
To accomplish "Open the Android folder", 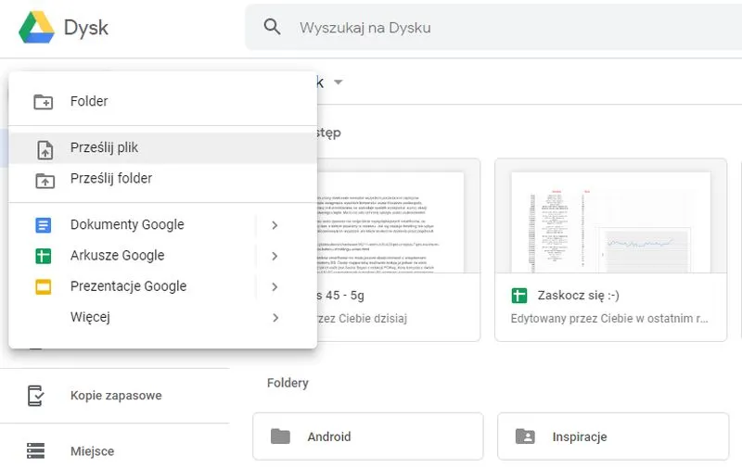I will pos(367,436).
